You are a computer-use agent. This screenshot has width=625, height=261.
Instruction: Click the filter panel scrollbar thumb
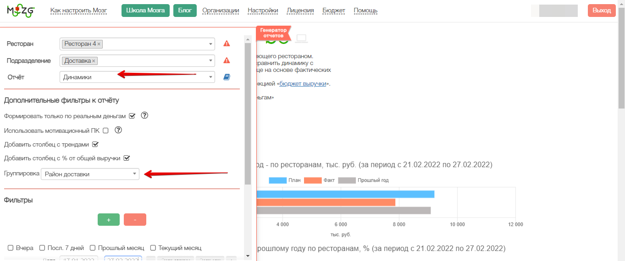[248, 114]
